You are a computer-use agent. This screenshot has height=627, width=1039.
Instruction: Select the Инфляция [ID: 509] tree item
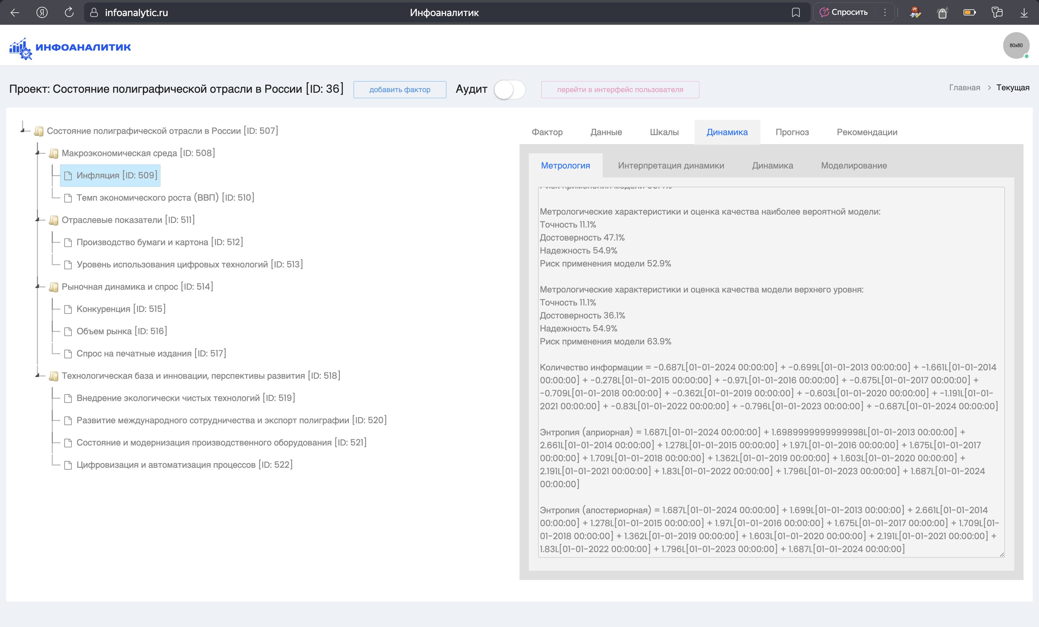point(110,175)
